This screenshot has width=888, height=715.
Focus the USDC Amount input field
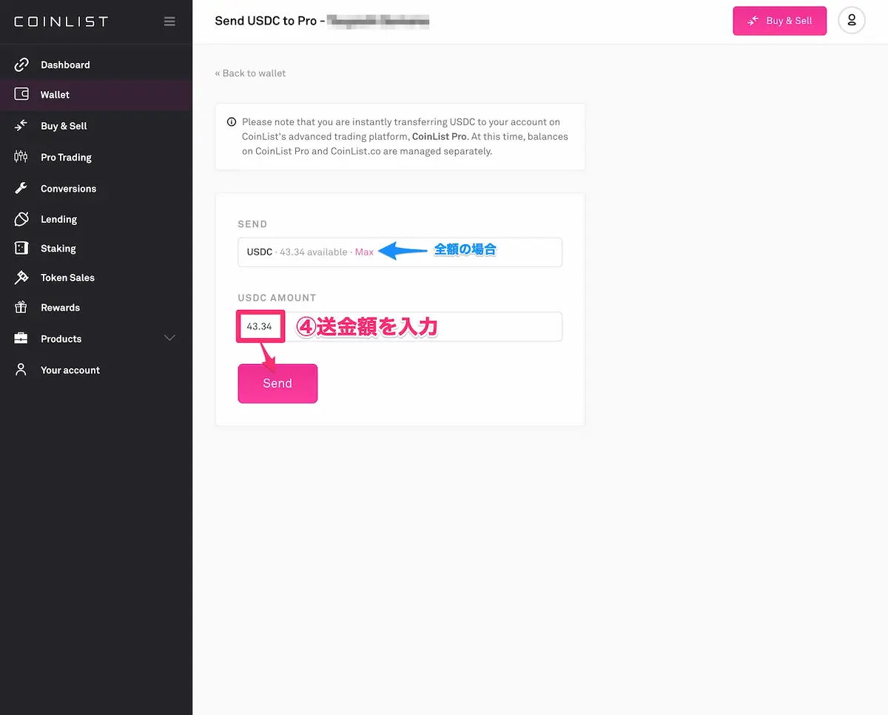(x=400, y=326)
